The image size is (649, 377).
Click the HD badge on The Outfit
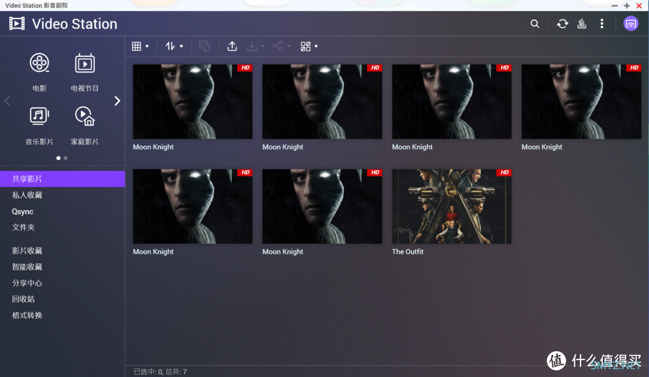[504, 172]
